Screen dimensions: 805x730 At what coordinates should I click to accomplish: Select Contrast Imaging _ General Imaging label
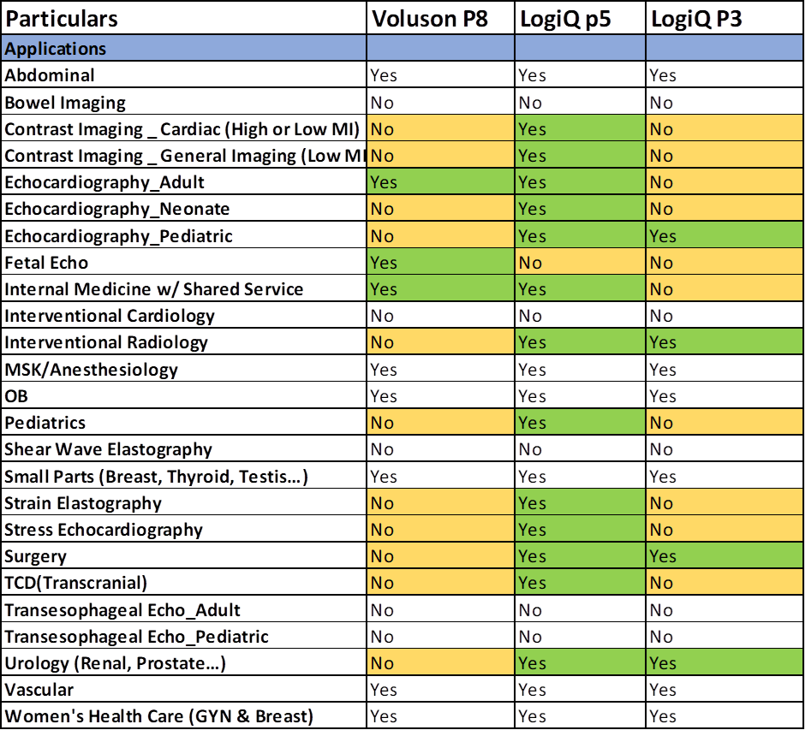pos(184,156)
